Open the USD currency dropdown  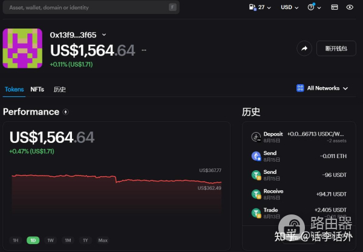pyautogui.click(x=289, y=7)
